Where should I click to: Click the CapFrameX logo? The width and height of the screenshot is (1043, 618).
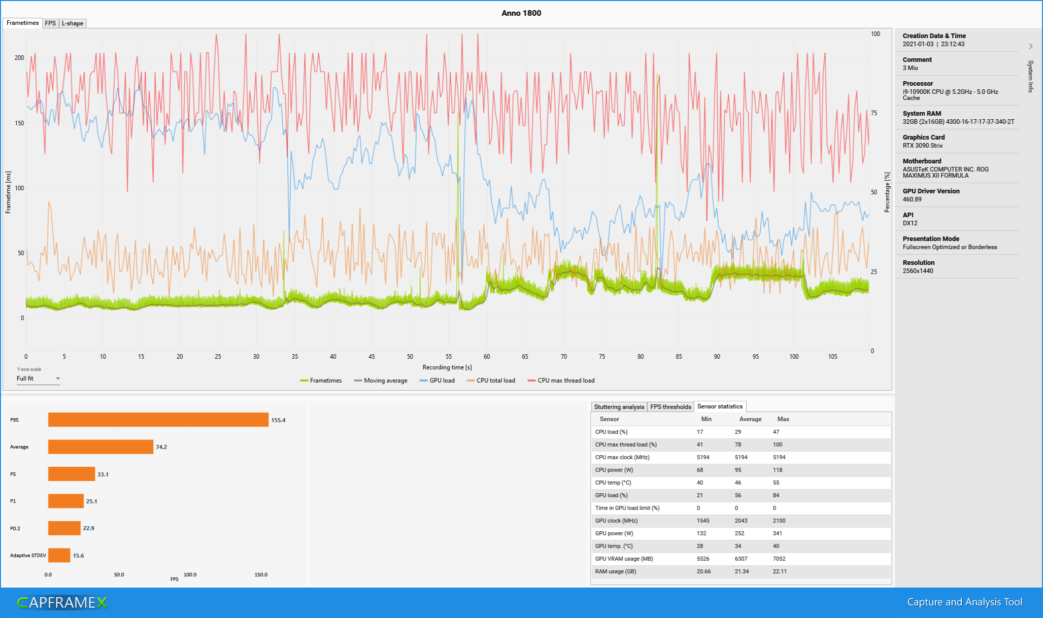(62, 602)
